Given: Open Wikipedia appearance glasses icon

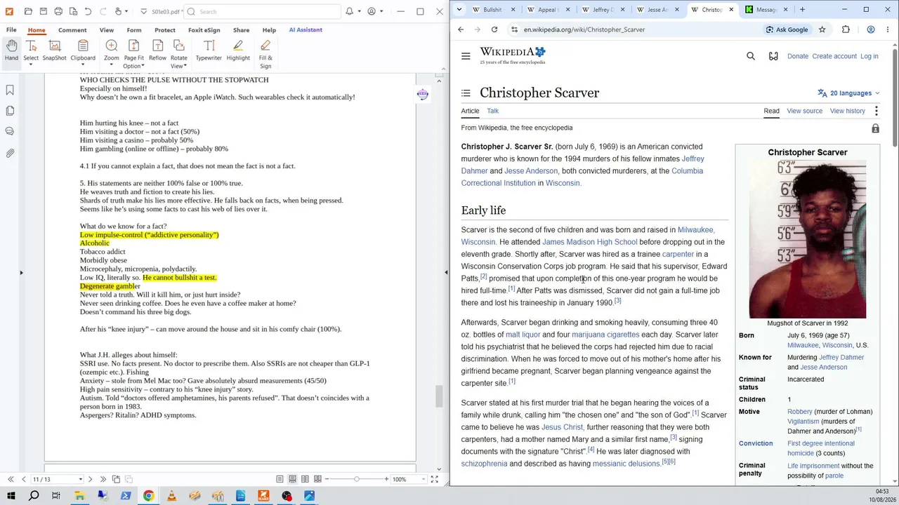Looking at the screenshot, I should click(x=773, y=56).
